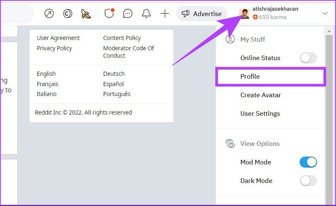Select Italiano language link
Viewport: 336px width, 206px height.
pos(47,94)
